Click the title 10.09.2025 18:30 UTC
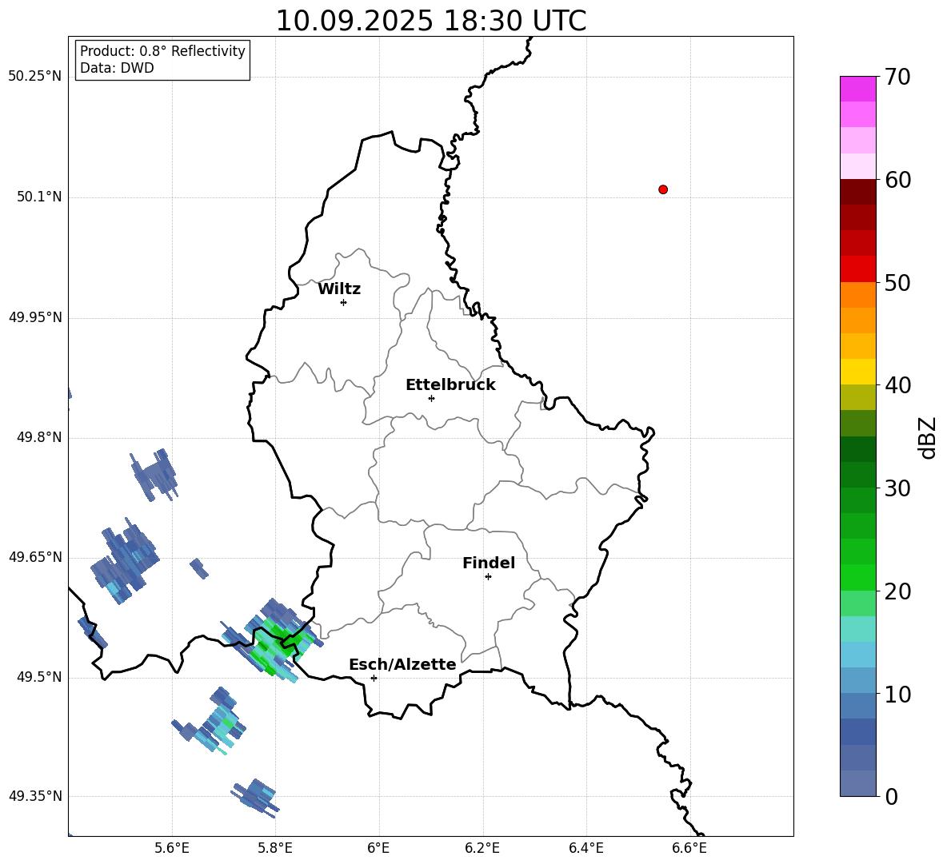947x864 pixels. 430,21
